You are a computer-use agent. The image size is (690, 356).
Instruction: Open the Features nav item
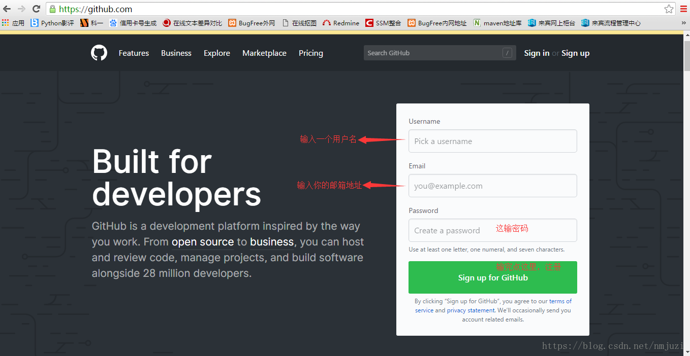(134, 53)
